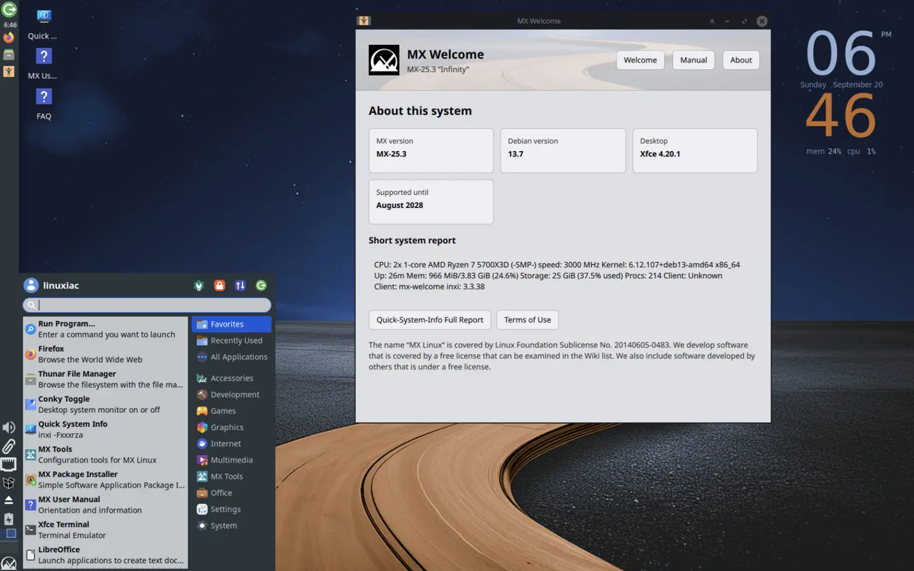
Task: Switch to the Manual tab in MX Welcome
Action: 693,60
